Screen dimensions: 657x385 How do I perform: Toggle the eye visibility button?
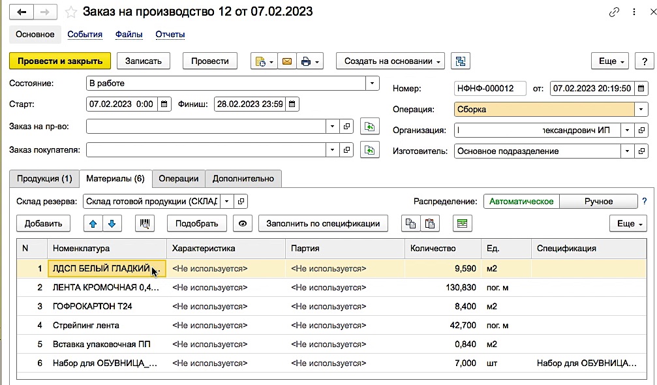pos(243,223)
